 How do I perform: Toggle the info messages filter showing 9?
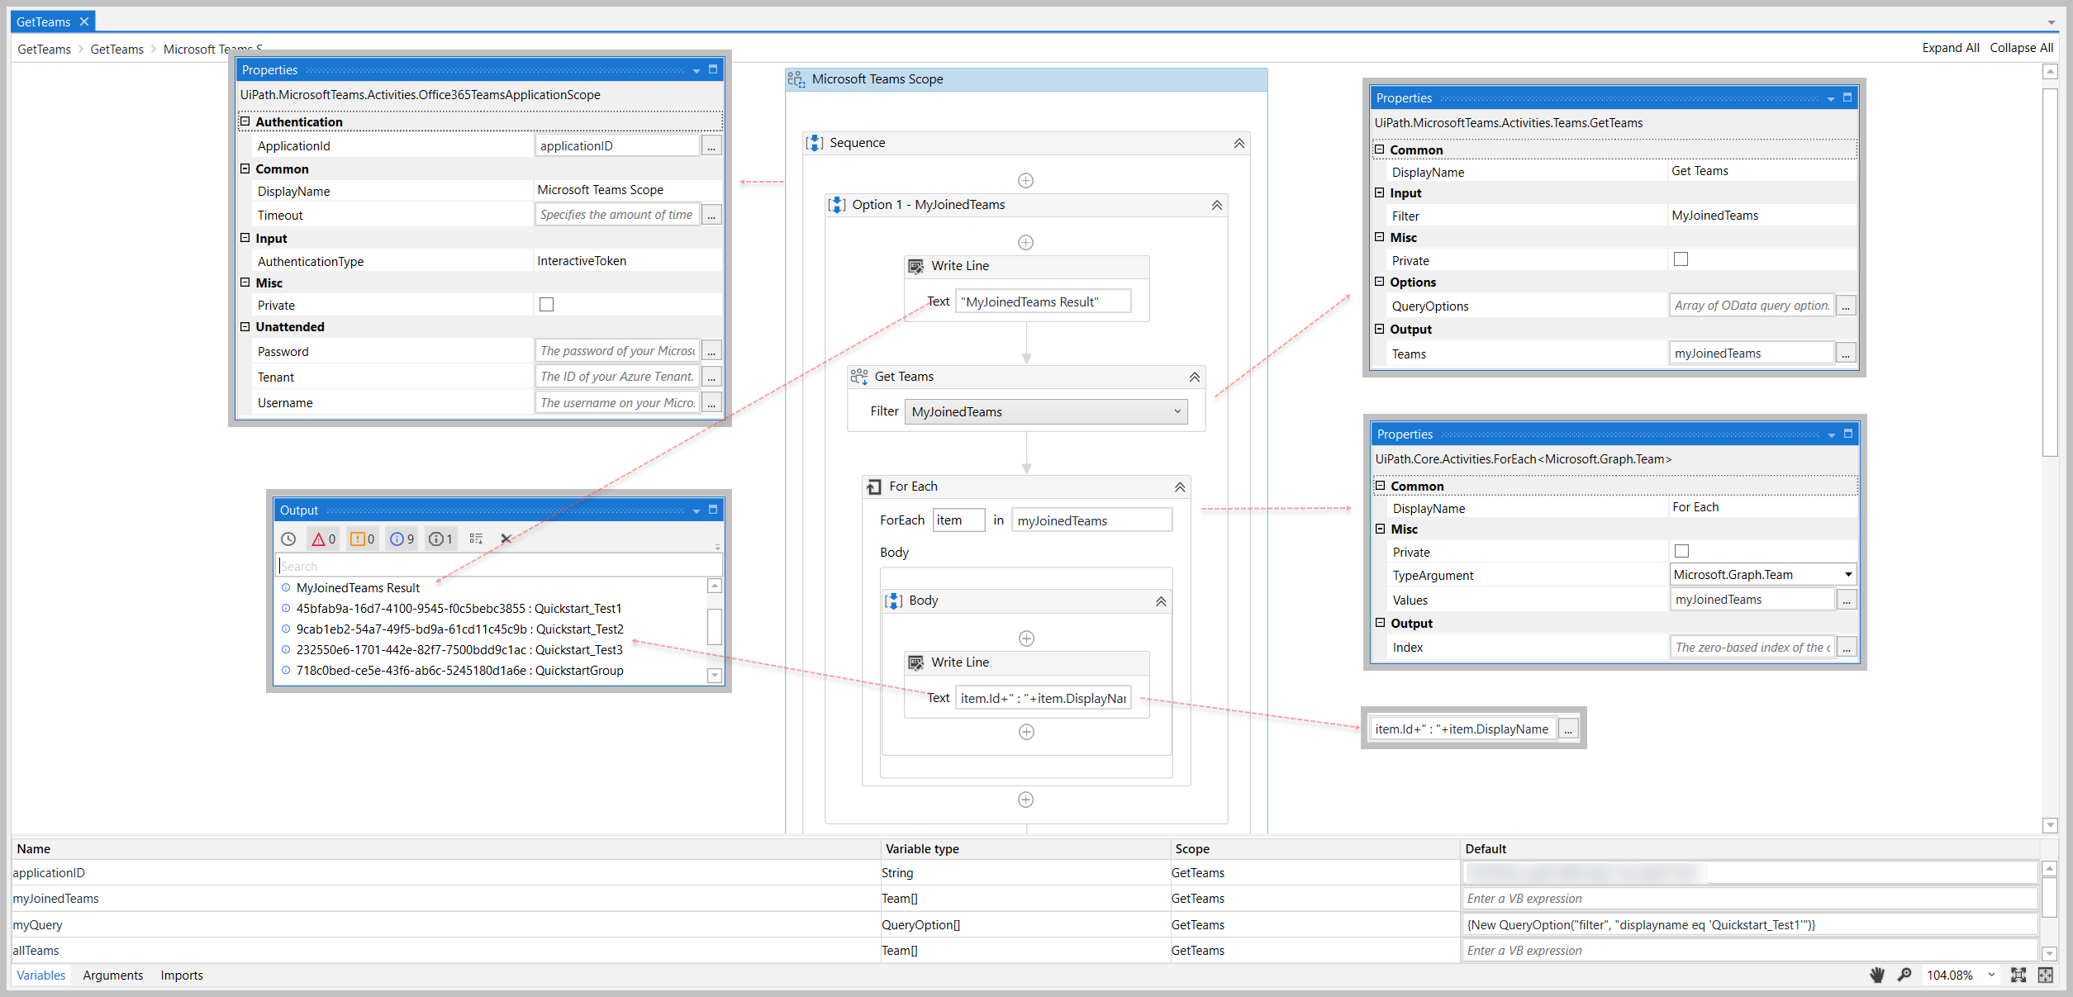(402, 539)
